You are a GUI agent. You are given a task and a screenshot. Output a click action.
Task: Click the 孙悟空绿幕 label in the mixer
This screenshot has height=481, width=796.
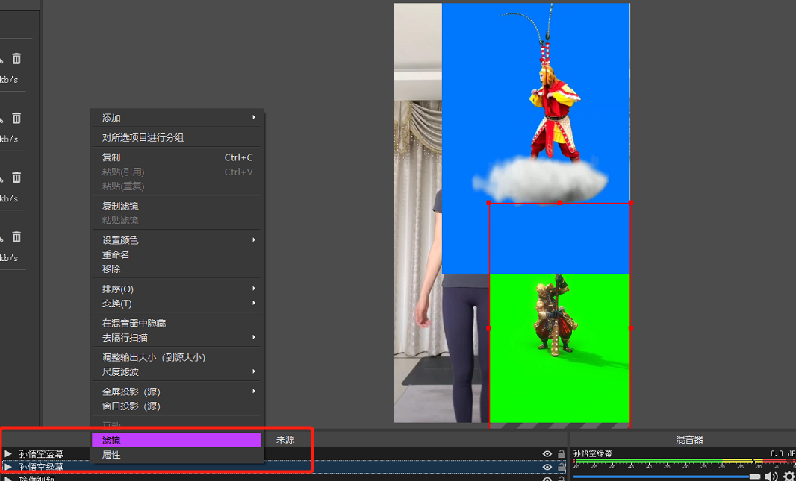tap(593, 453)
